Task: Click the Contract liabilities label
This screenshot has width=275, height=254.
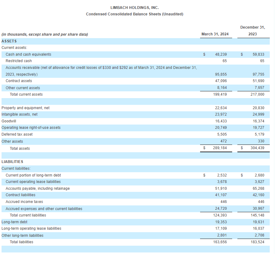Action: pos(20,195)
